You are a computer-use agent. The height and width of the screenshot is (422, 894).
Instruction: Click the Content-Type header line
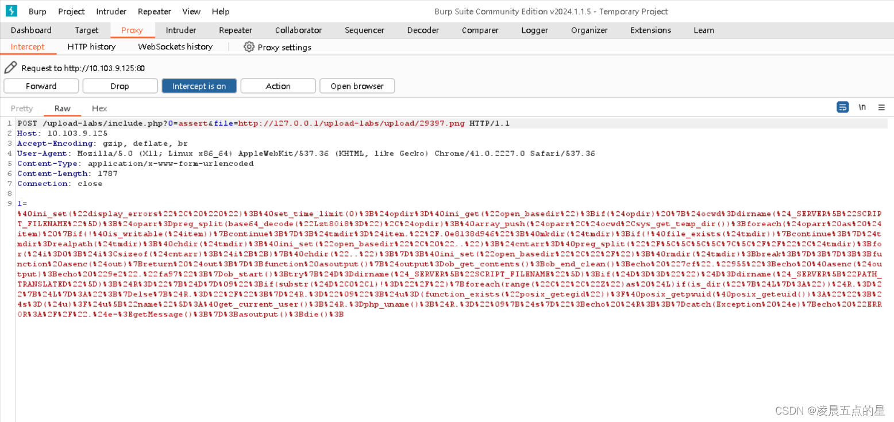(136, 164)
